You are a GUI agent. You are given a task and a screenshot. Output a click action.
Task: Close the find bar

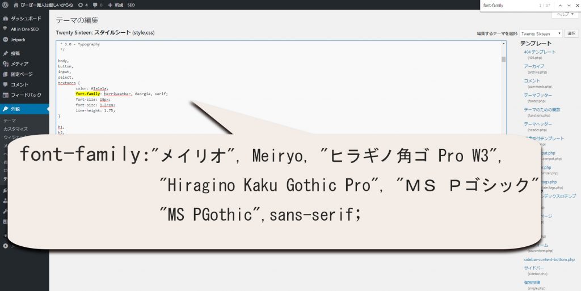578,6
